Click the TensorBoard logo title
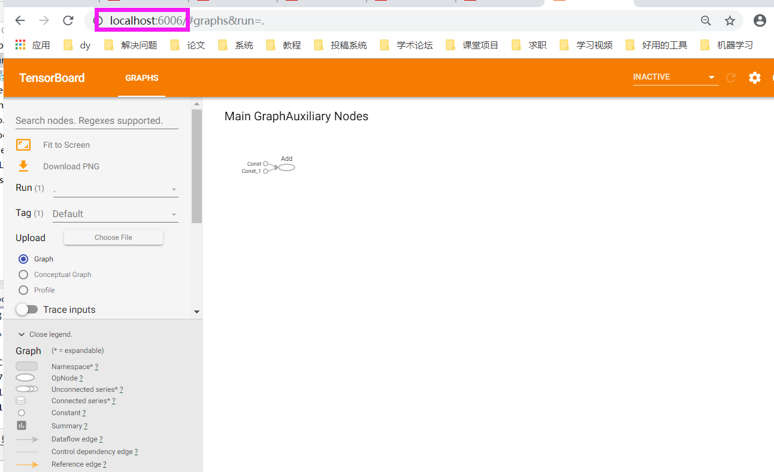Screen dimensions: 774x472 pyautogui.click(x=52, y=78)
